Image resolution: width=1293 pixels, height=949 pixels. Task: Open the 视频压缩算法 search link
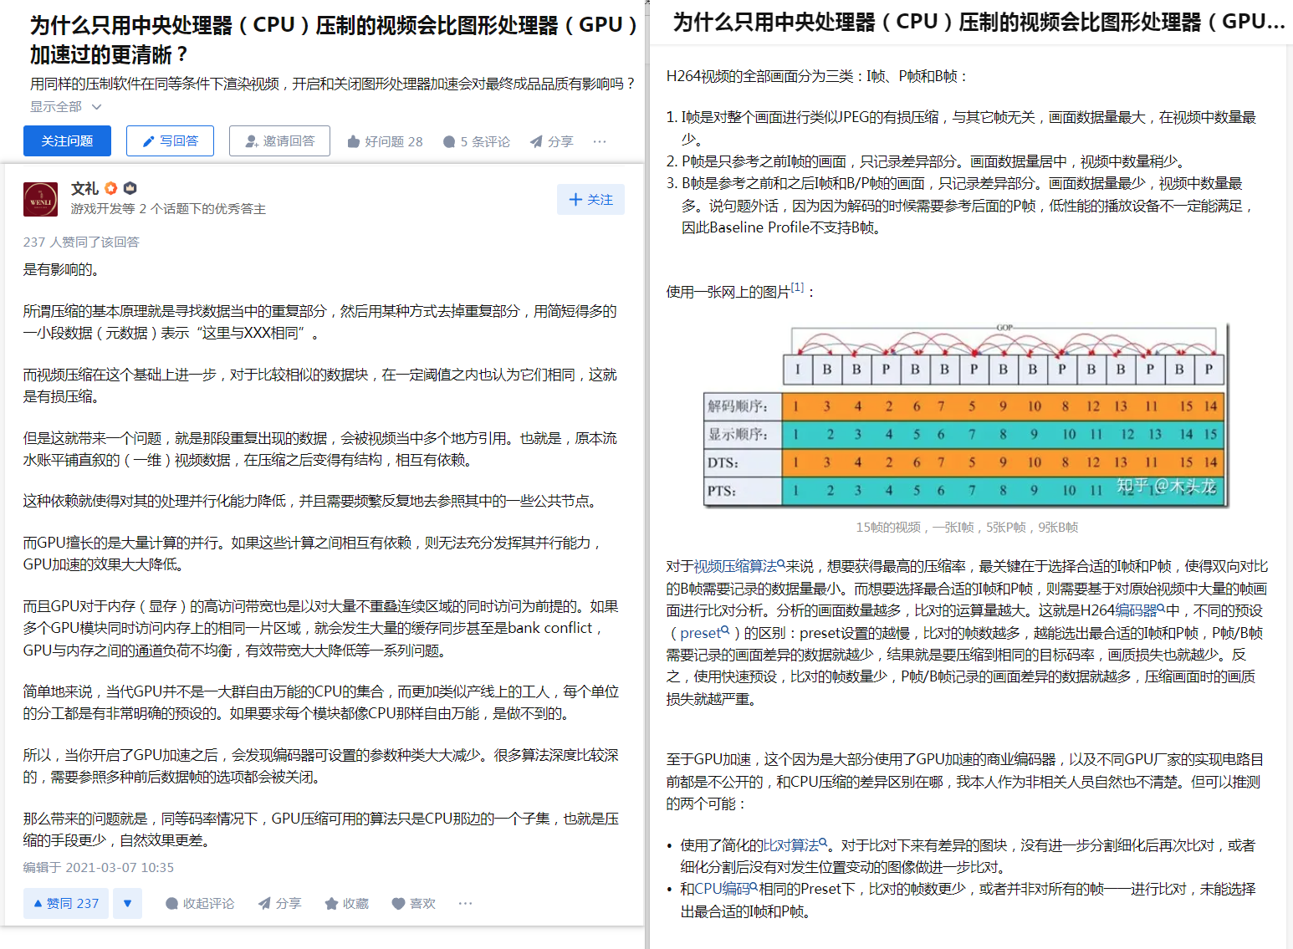pos(739,566)
